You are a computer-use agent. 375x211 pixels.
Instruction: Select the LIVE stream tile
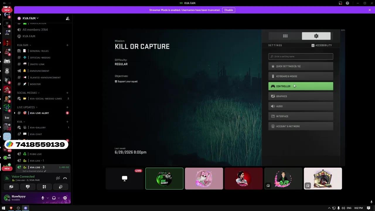pyautogui.click(x=125, y=178)
